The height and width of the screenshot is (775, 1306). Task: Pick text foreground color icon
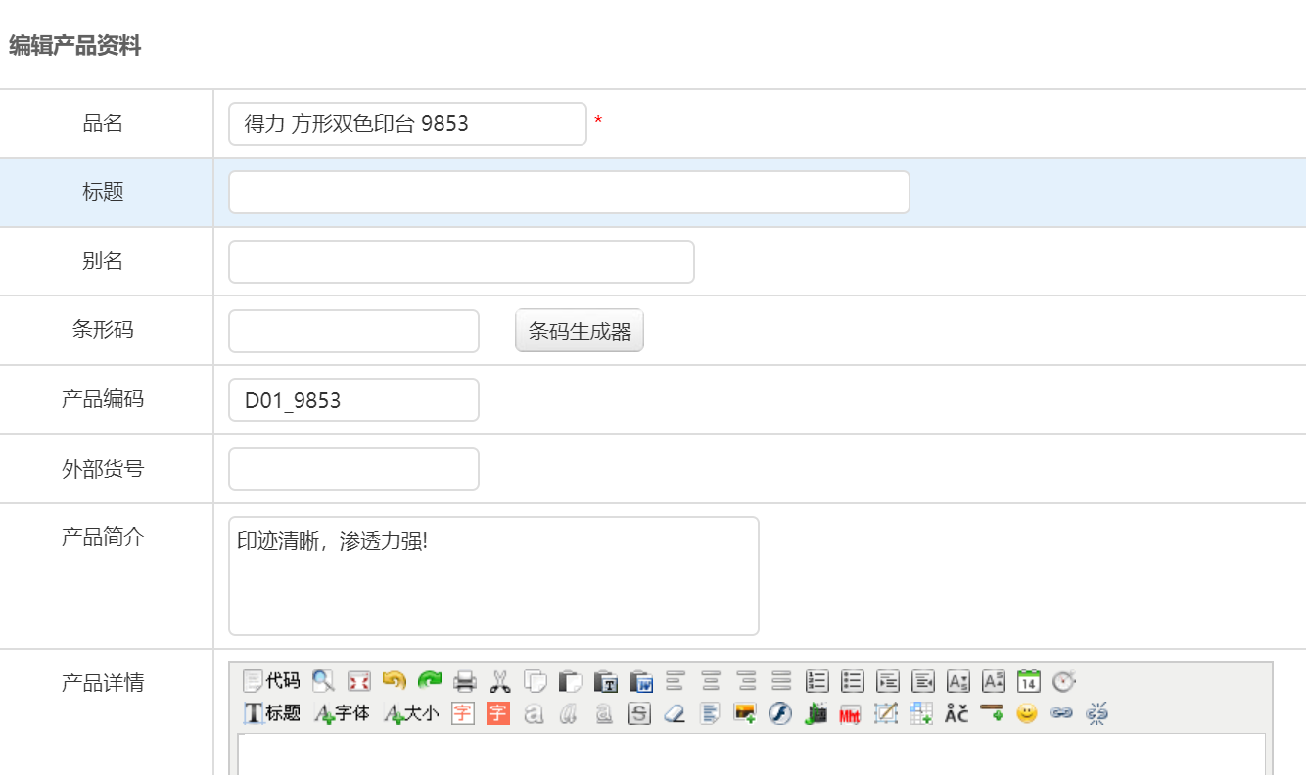tap(463, 713)
